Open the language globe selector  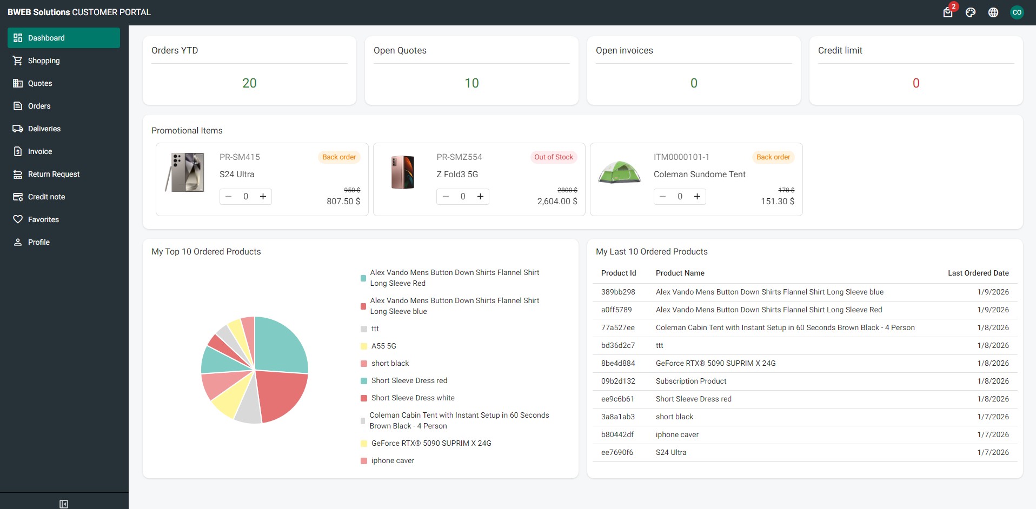[x=993, y=12]
